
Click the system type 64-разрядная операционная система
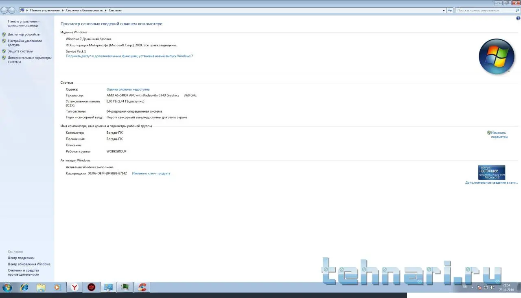[134, 111]
